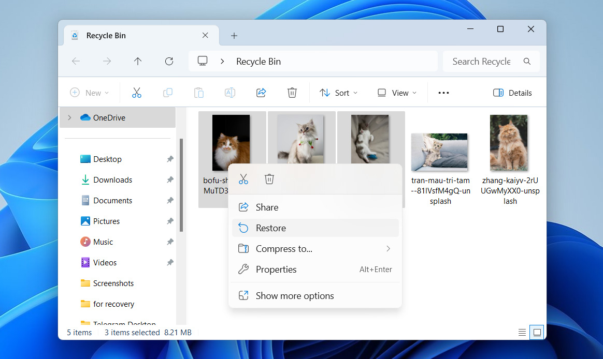
Task: Choose Share from the context menu
Action: pyautogui.click(x=315, y=207)
